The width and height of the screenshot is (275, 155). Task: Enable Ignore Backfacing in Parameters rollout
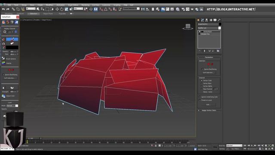[x=202, y=69]
